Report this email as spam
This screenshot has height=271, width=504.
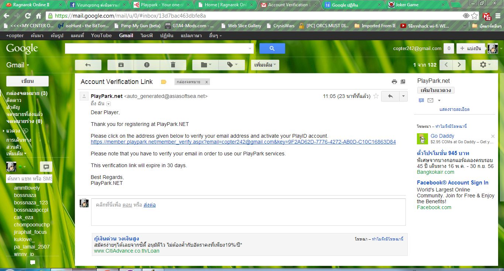[147, 65]
